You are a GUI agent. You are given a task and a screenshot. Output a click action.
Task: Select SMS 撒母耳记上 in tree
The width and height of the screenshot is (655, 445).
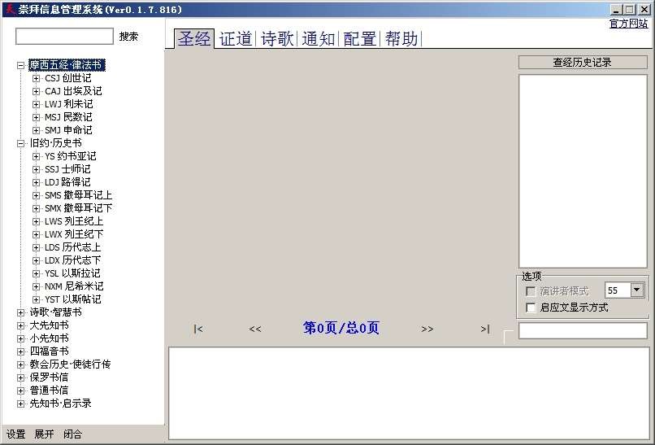pyautogui.click(x=79, y=195)
